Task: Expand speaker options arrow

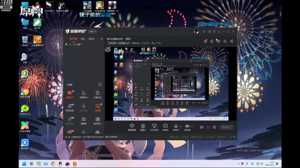Action: tap(192, 126)
